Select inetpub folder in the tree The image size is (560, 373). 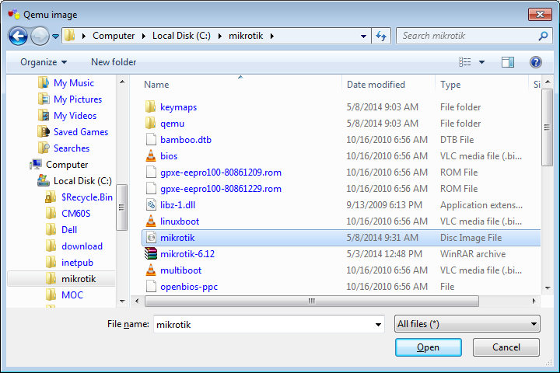click(x=77, y=263)
